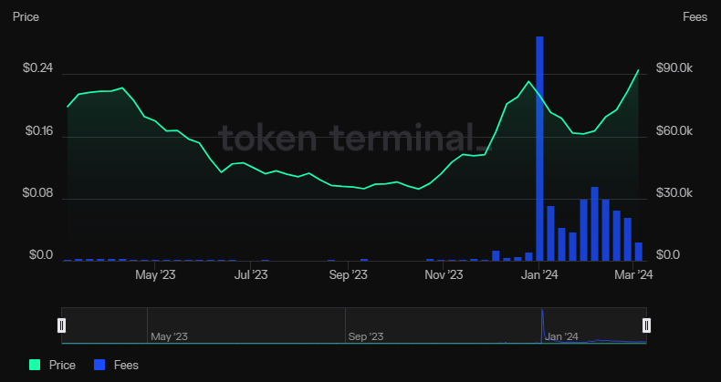The width and height of the screenshot is (721, 382).
Task: Click the green Price legend swatch
Action: [35, 365]
